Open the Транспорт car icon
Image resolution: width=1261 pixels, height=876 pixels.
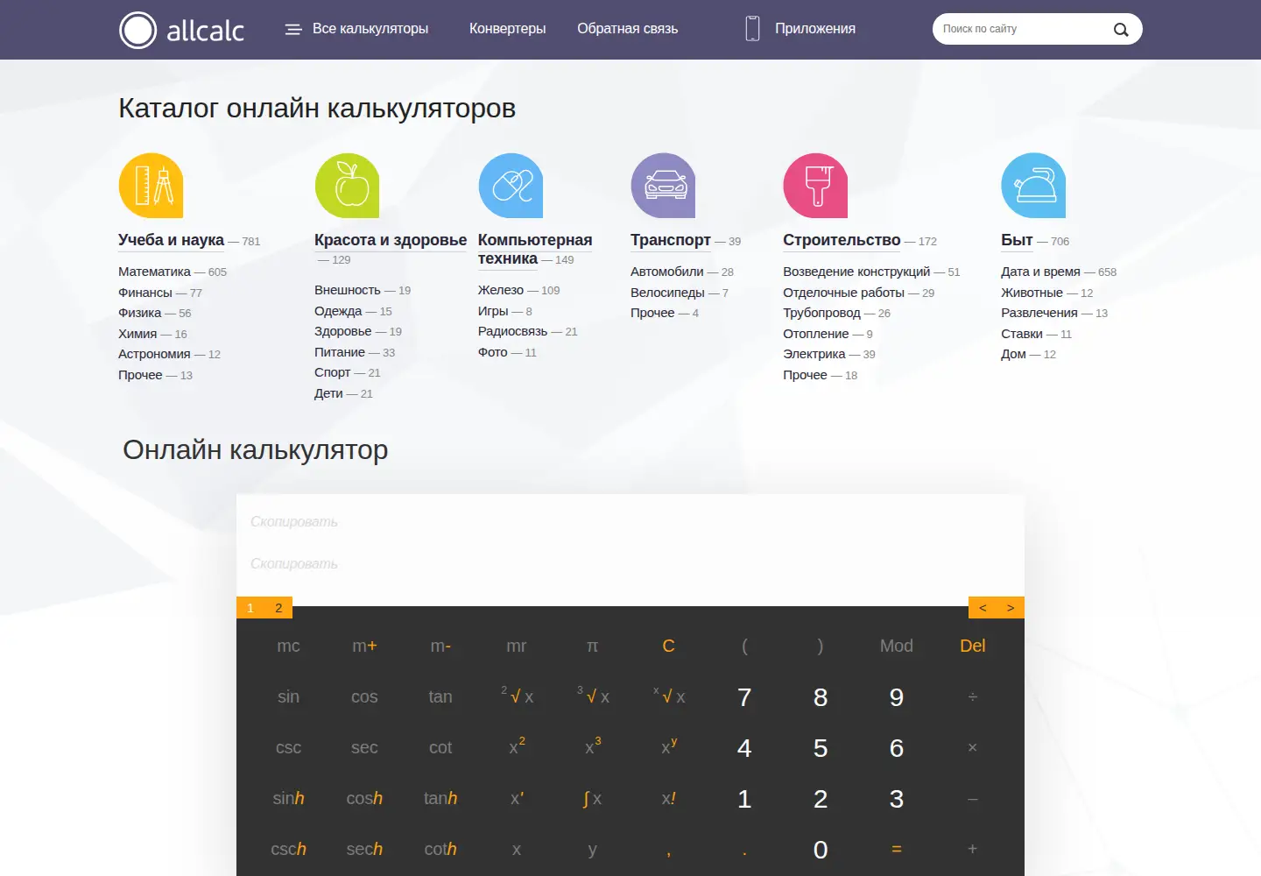(663, 186)
